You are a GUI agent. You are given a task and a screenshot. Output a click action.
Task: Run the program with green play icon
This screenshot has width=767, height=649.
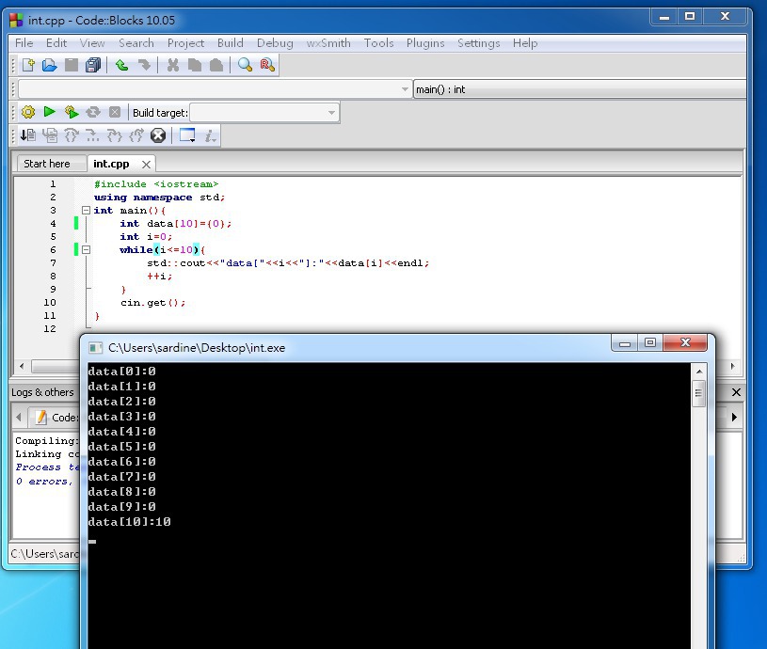50,112
